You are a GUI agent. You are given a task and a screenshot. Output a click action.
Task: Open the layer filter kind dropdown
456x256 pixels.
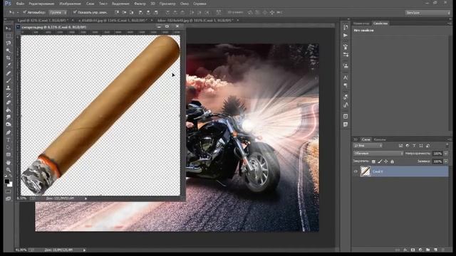[368, 145]
